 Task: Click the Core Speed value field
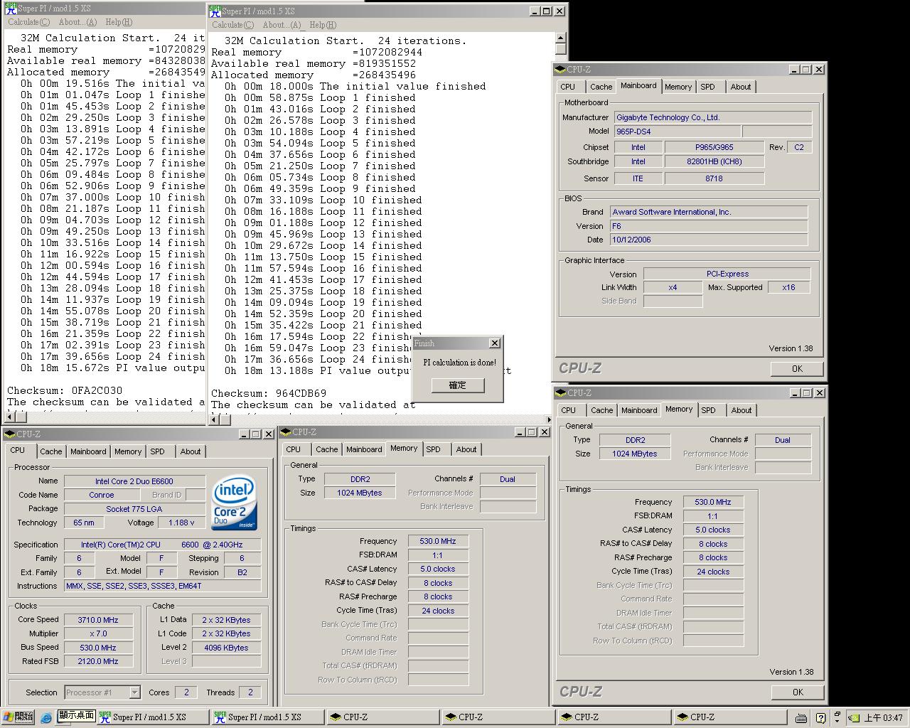(x=98, y=620)
